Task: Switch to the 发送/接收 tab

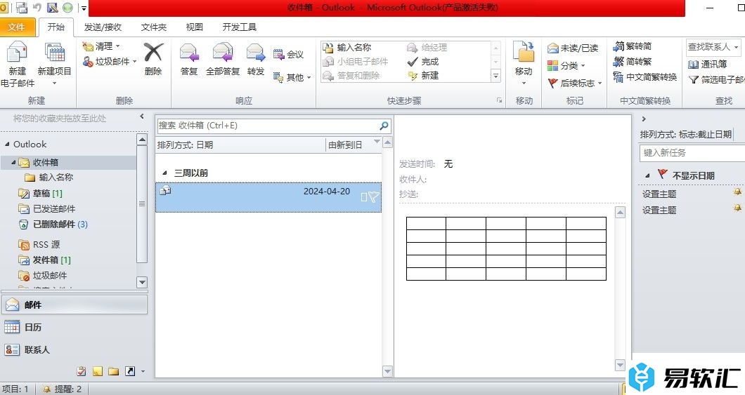Action: click(103, 27)
